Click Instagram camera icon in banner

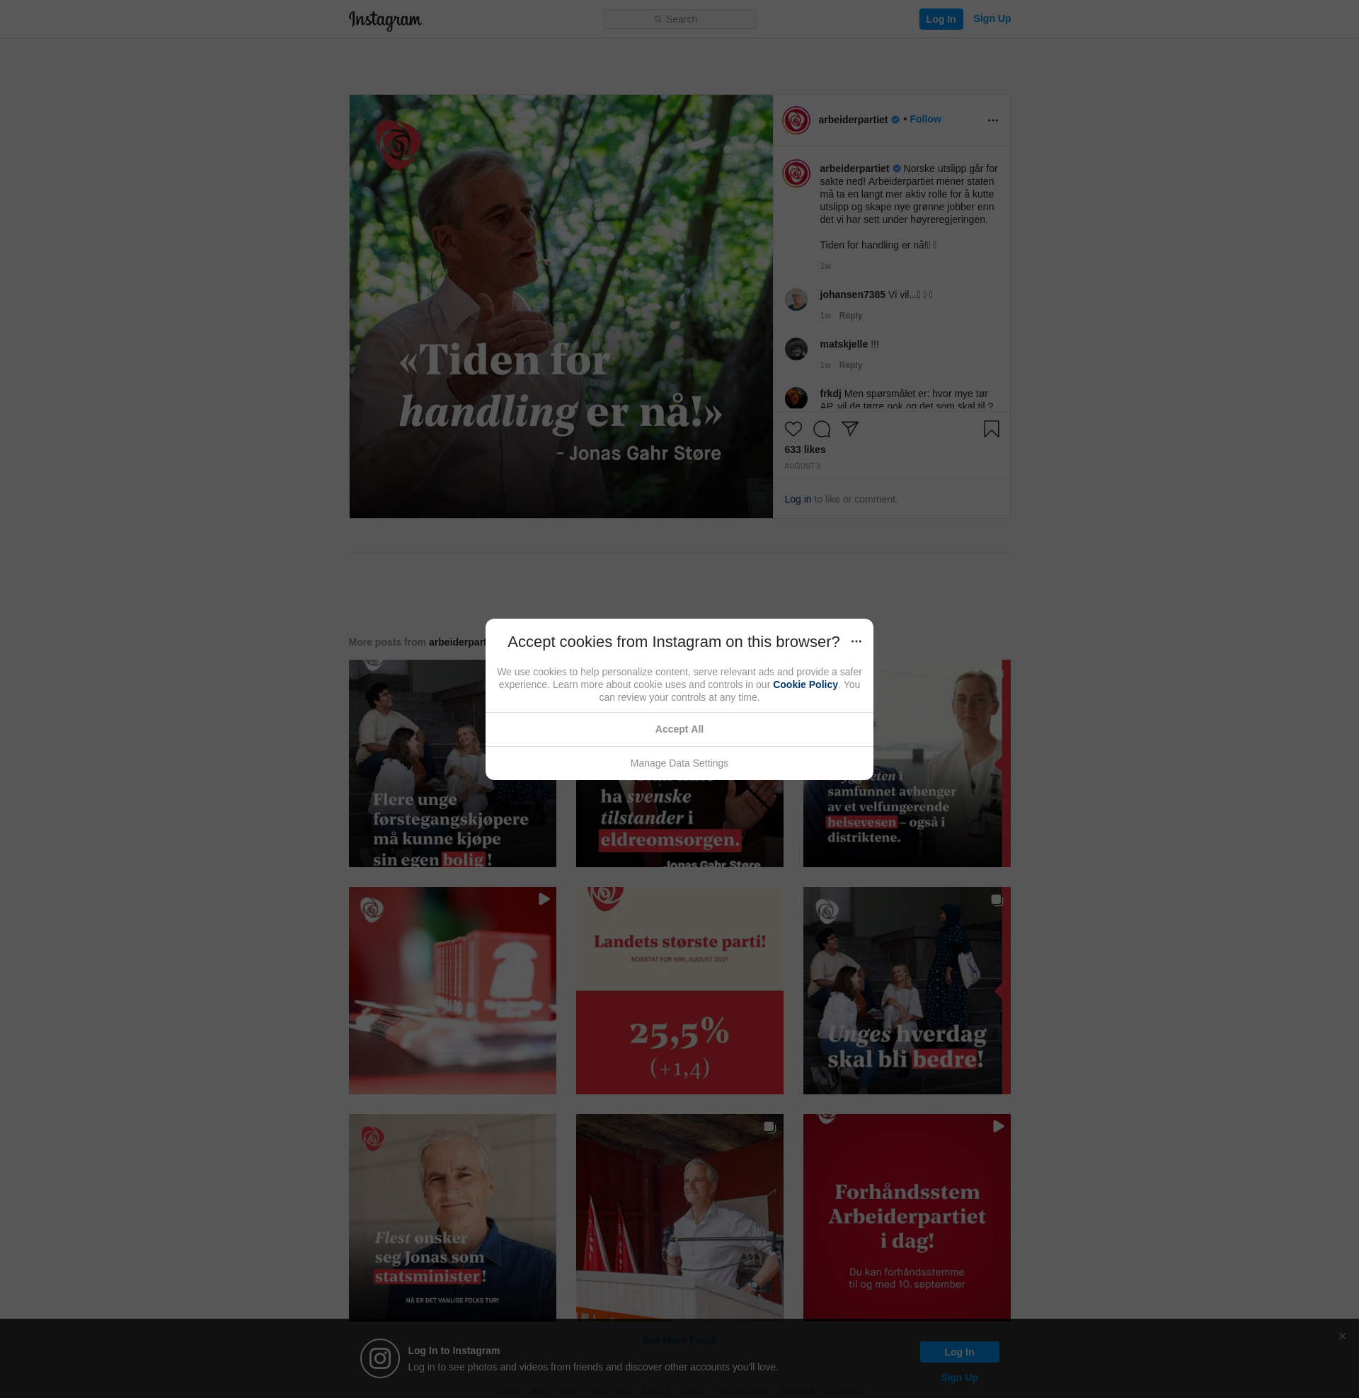click(x=379, y=1358)
